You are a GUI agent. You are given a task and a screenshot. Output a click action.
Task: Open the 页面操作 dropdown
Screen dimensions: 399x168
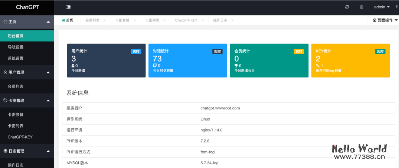(x=385, y=20)
